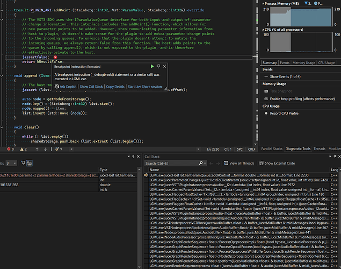Click the horizontal scrollbar right arrow in editor
341x269 pixels.
(198, 149)
